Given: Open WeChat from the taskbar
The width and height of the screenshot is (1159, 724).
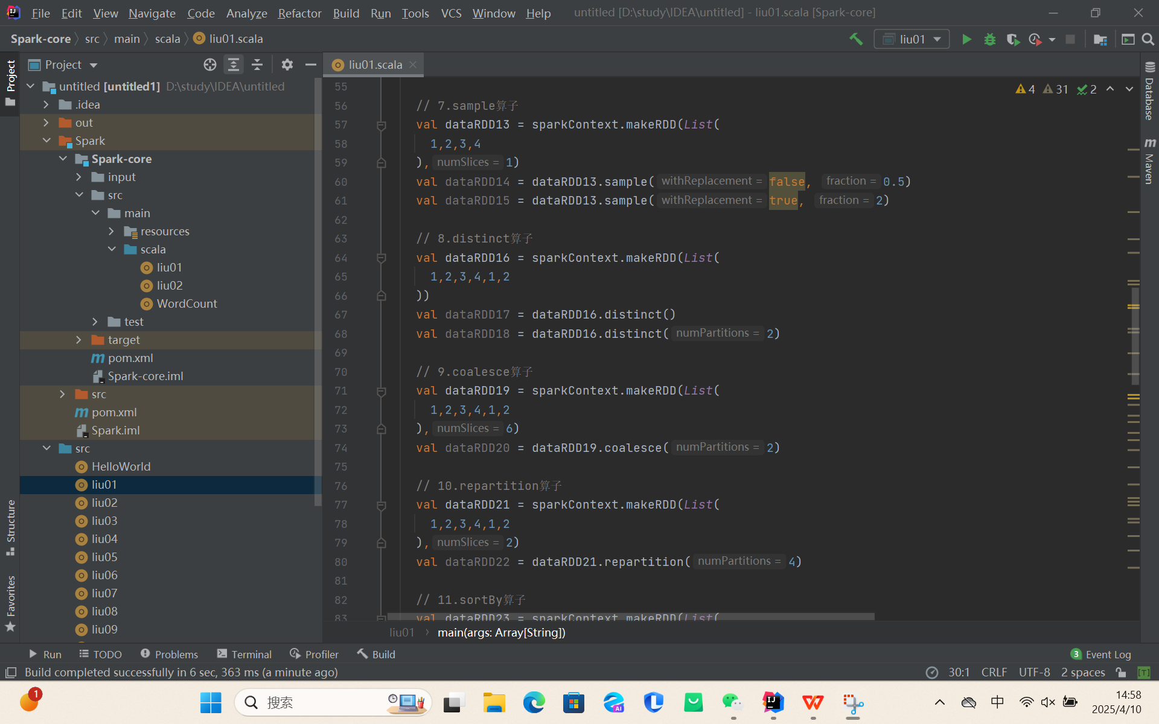Looking at the screenshot, I should [732, 702].
